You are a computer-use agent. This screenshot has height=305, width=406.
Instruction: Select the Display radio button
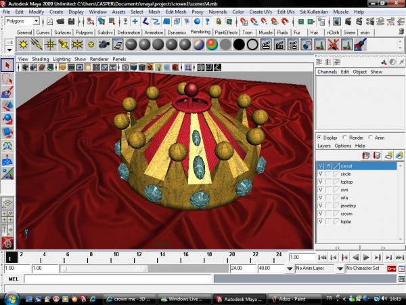point(319,137)
